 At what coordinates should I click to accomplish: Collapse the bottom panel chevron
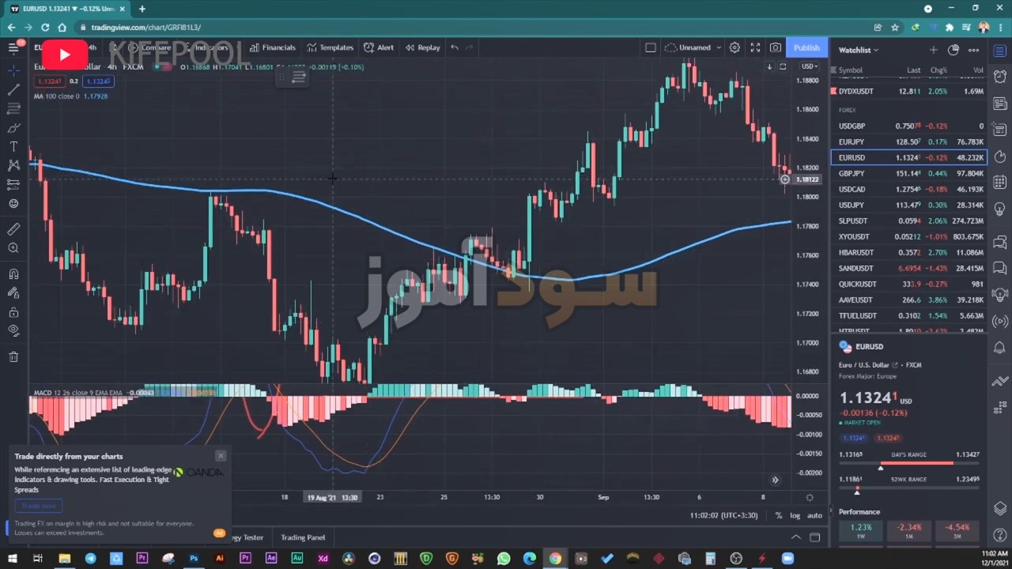click(796, 537)
